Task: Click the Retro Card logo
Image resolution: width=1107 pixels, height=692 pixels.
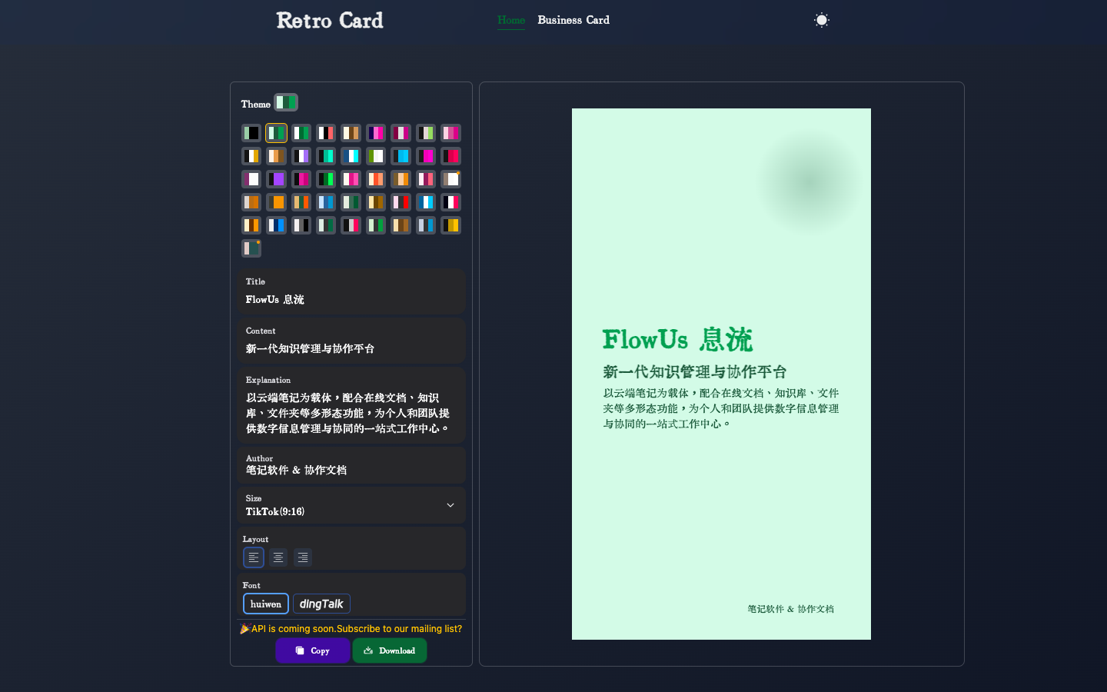Action: click(x=330, y=20)
